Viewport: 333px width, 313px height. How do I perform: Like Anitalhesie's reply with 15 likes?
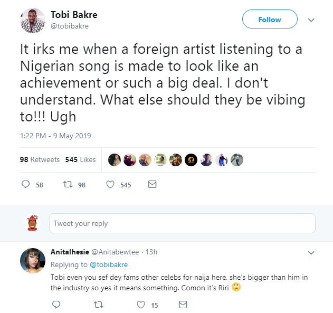pyautogui.click(x=141, y=305)
